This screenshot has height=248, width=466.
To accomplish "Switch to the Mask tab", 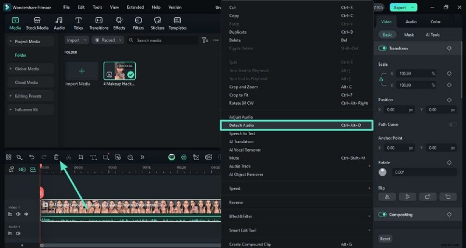I will click(409, 35).
